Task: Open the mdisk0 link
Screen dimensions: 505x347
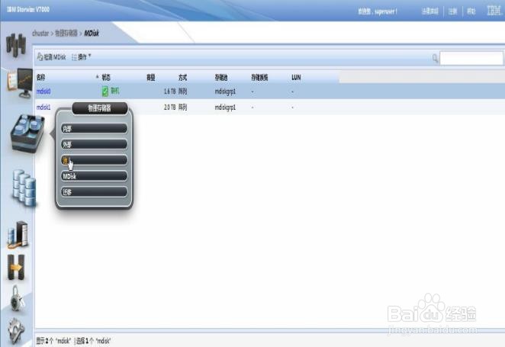Action: 43,92
